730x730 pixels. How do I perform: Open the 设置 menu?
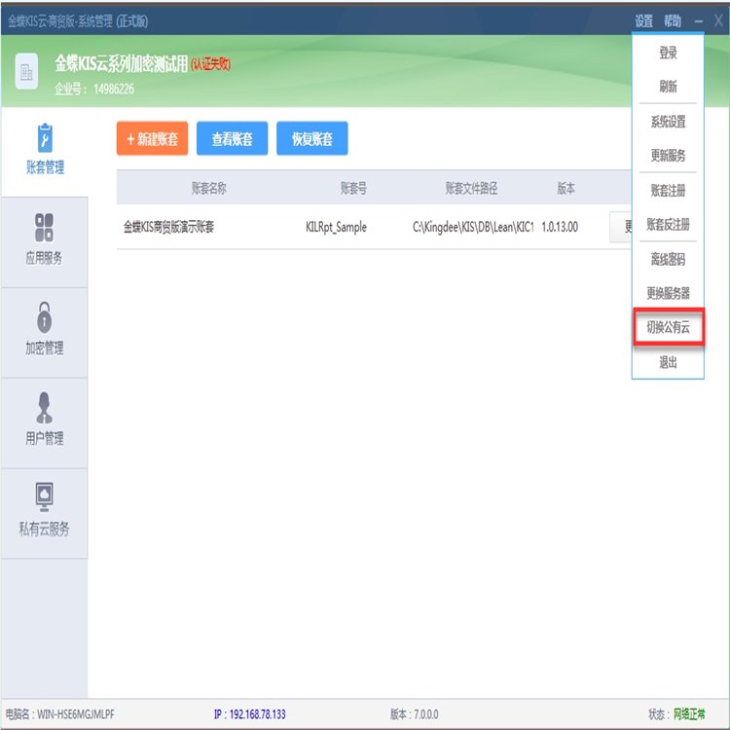point(644,21)
